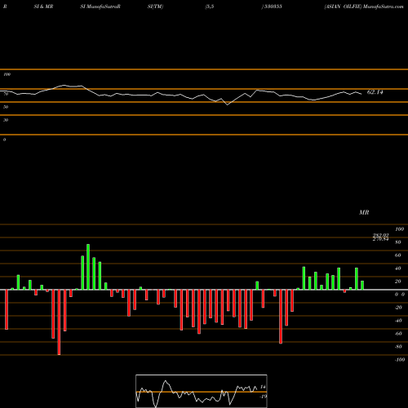408x408 pixels.
Task: Click the MR axis label -100
Action: coord(400,360)
